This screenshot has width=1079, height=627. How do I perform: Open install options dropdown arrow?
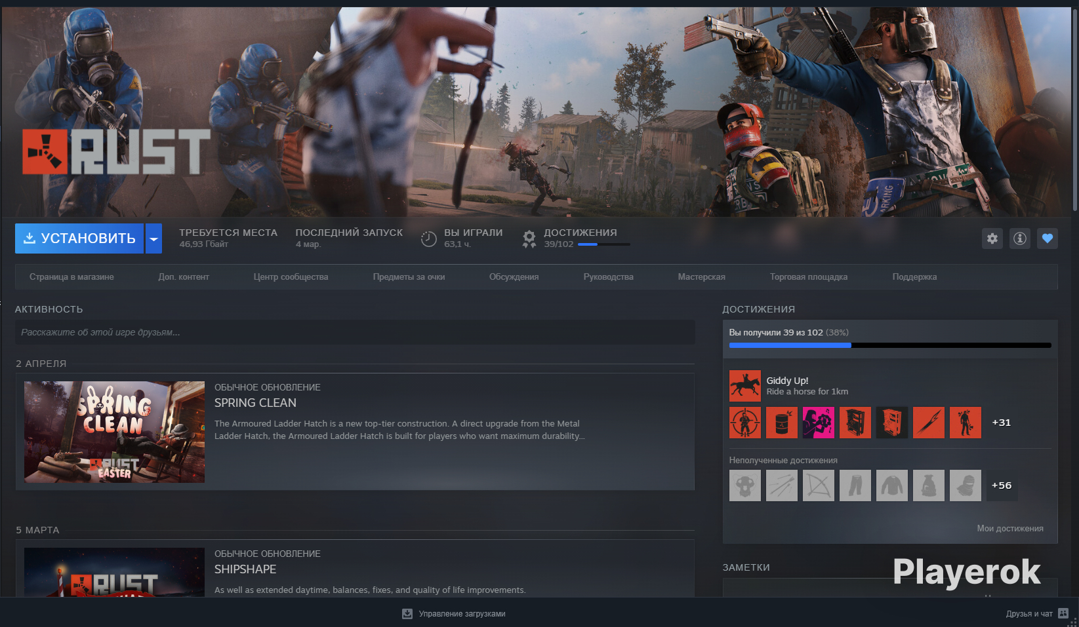pyautogui.click(x=153, y=238)
